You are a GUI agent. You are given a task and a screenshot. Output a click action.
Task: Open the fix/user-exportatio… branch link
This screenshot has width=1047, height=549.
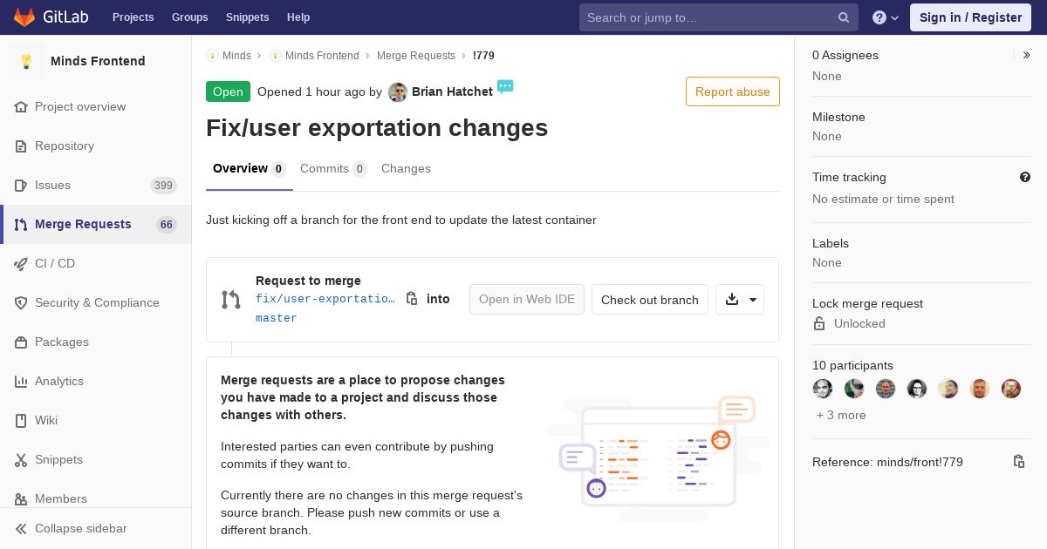(325, 299)
